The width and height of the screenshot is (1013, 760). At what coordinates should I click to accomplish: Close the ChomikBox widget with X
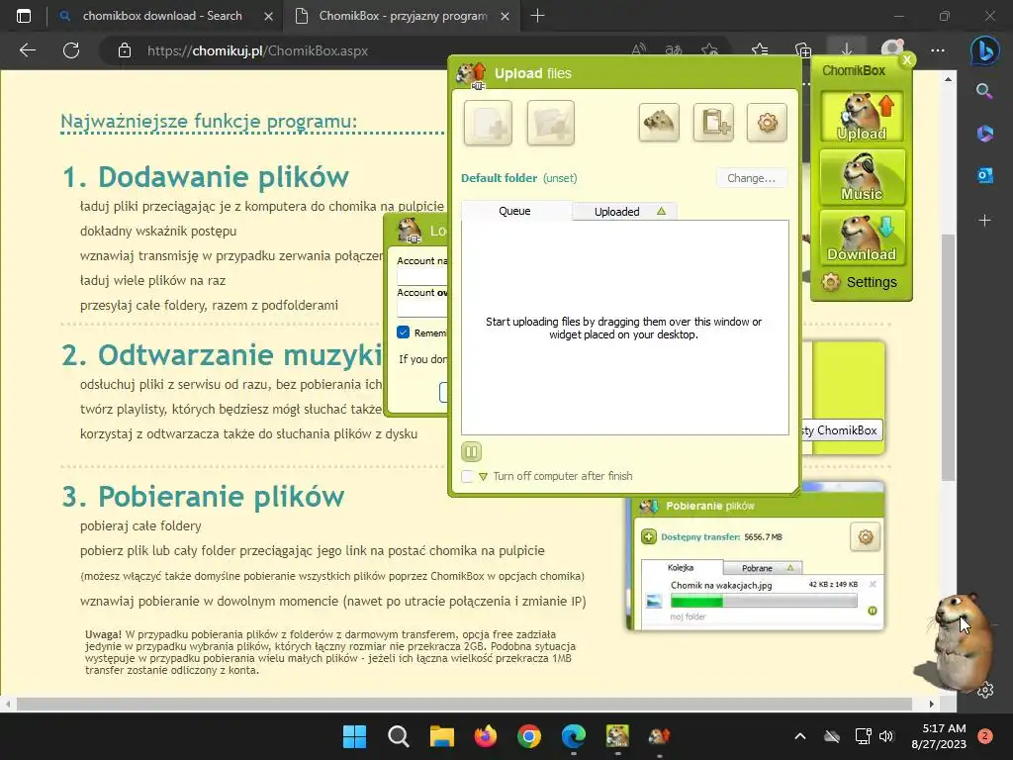point(907,60)
